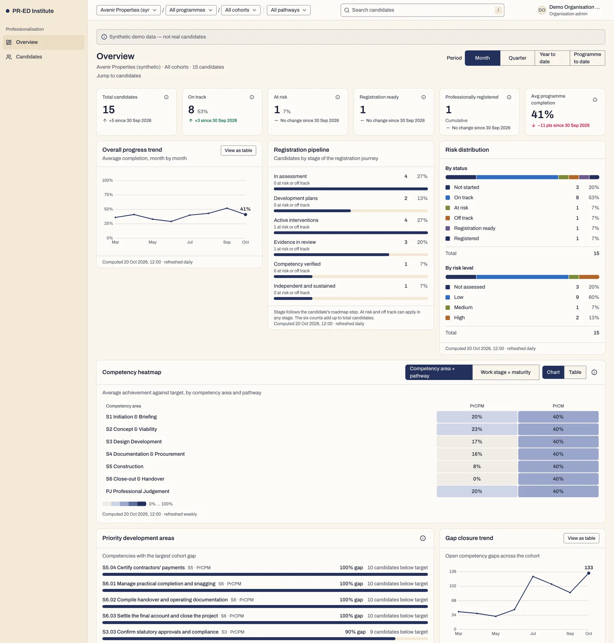Click the On track legend colour swatch
The width and height of the screenshot is (614, 643).
pos(447,198)
